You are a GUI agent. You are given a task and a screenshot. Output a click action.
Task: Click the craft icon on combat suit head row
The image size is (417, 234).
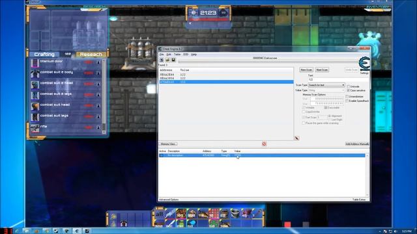coord(98,105)
